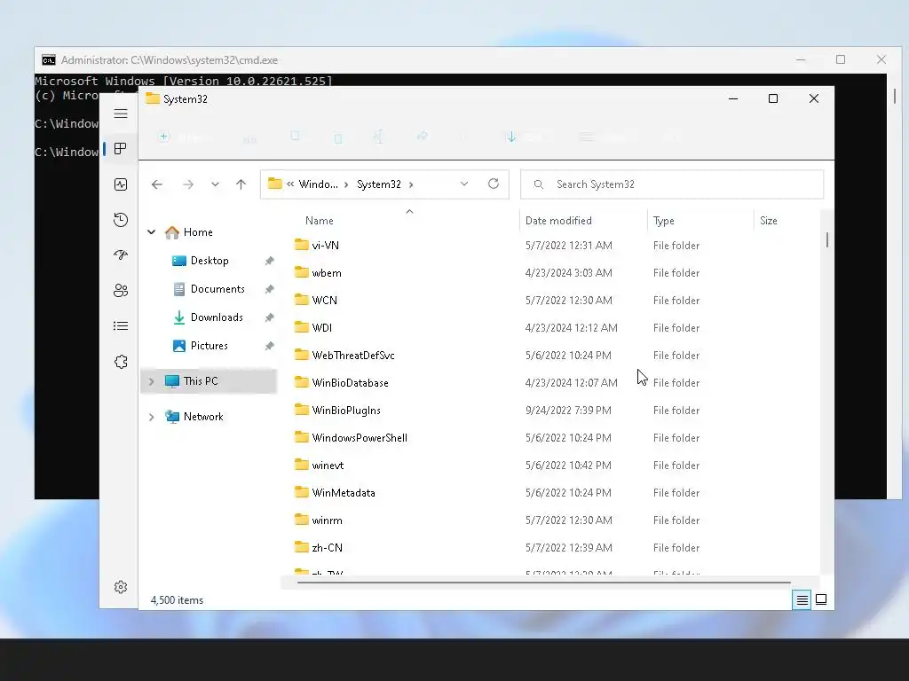
Task: Expand chevron after Windo... breadcrumb
Action: tap(346, 184)
